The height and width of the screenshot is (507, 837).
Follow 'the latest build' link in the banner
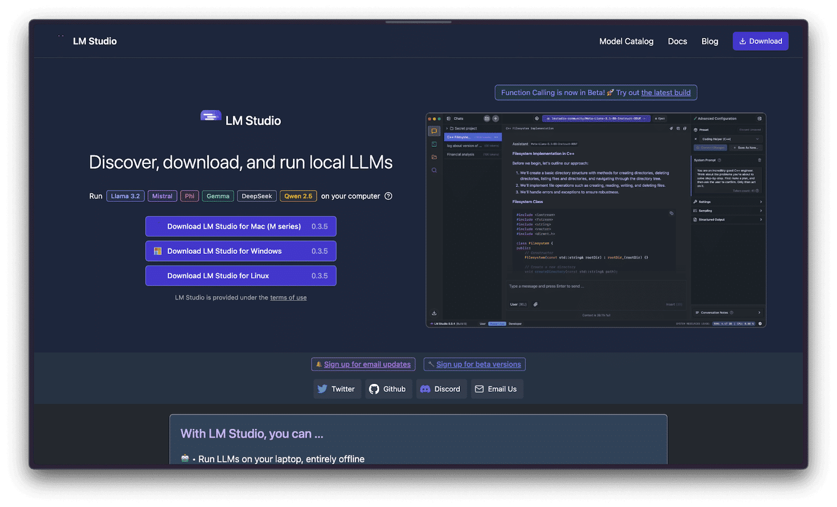point(666,92)
